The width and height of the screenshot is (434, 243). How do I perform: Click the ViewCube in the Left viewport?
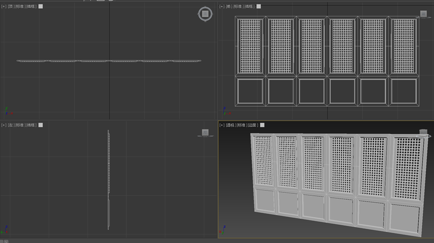coord(205,133)
